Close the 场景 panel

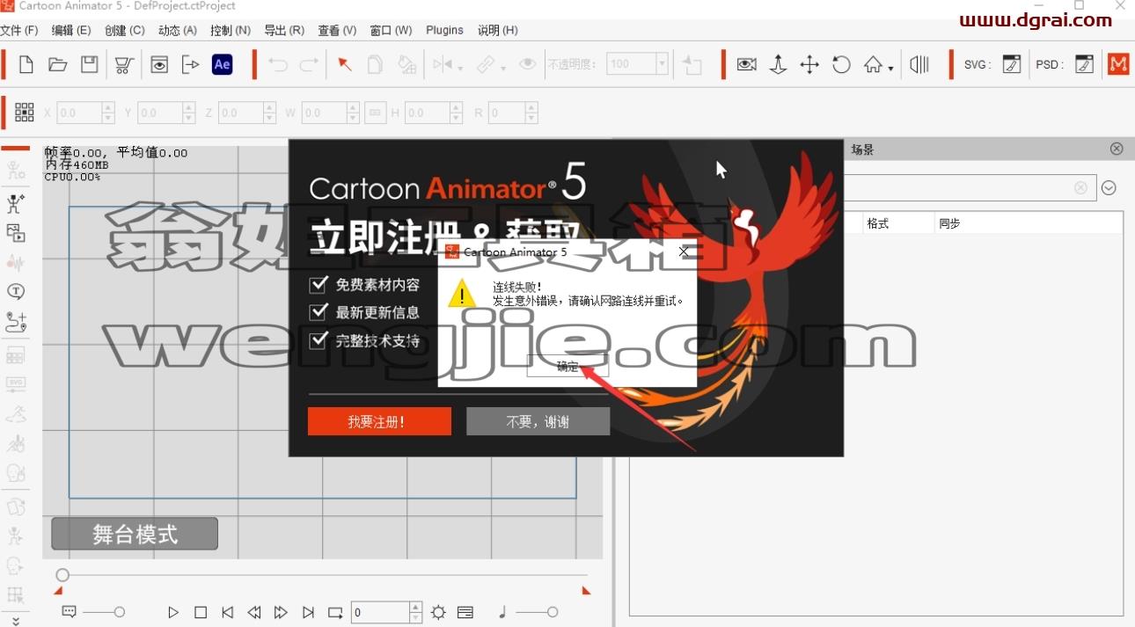click(x=1117, y=149)
